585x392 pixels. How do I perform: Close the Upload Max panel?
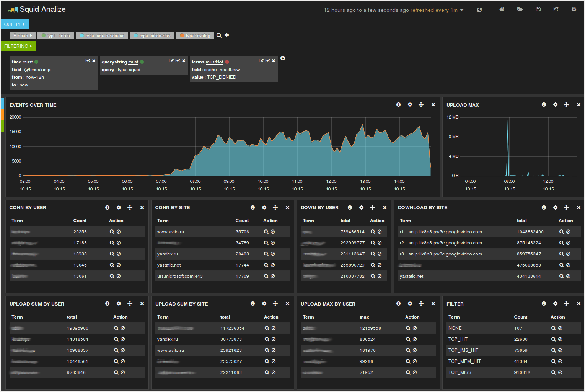(x=578, y=105)
